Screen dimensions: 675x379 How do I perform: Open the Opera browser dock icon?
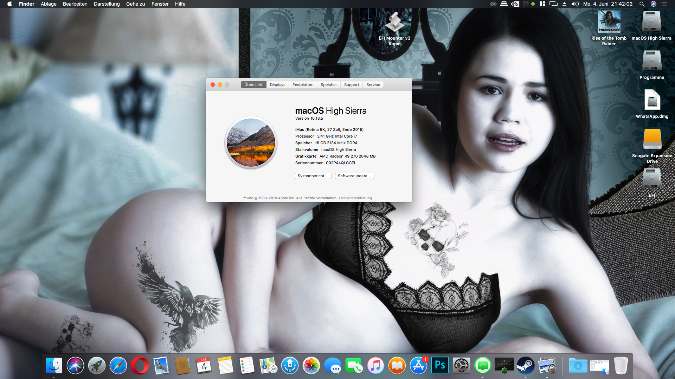pyautogui.click(x=140, y=366)
